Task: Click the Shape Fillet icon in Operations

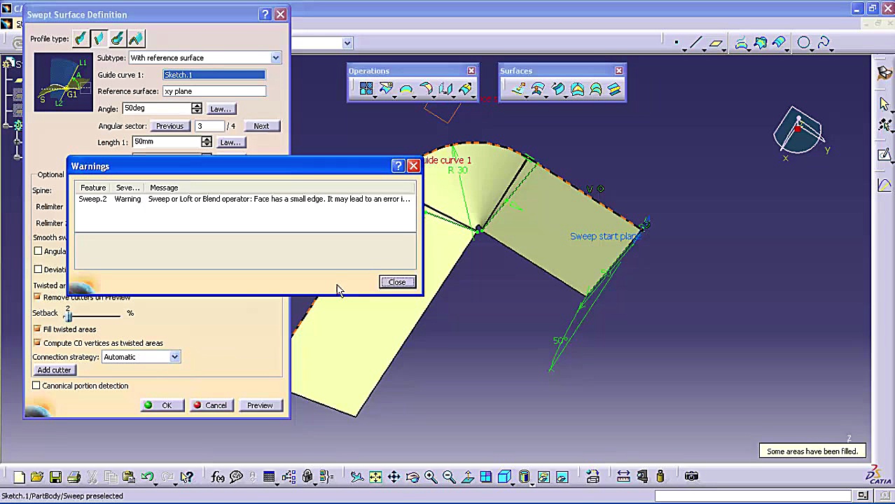Action: click(425, 88)
